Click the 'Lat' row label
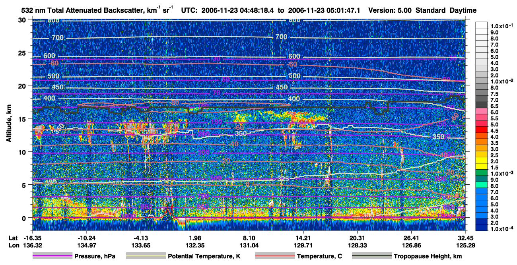 pos(13,238)
